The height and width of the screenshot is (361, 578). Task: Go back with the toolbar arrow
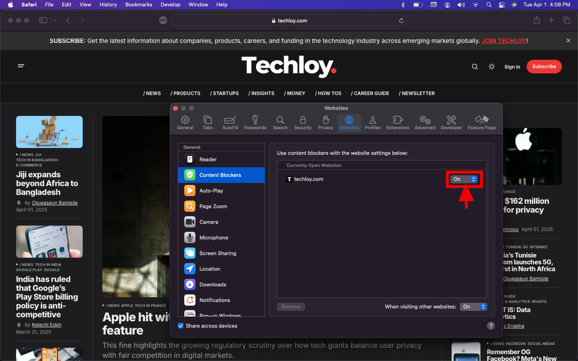[x=68, y=20]
